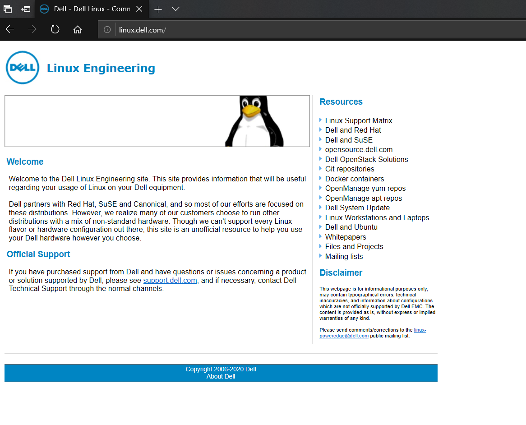Image resolution: width=526 pixels, height=425 pixels.
Task: Open OpenManage yum repos link
Action: point(365,189)
